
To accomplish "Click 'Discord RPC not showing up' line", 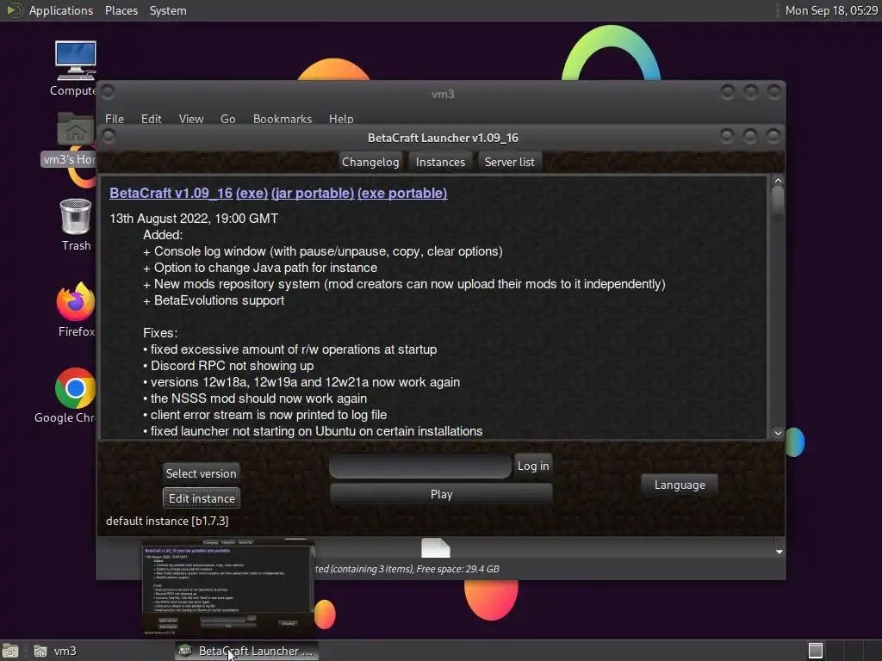I will click(x=228, y=365).
